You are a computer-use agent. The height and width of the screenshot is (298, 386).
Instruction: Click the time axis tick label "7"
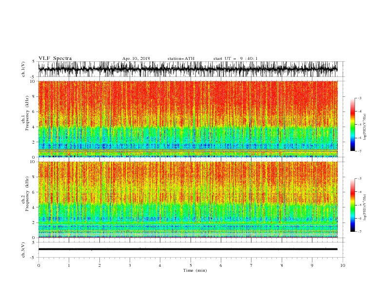coord(251,265)
